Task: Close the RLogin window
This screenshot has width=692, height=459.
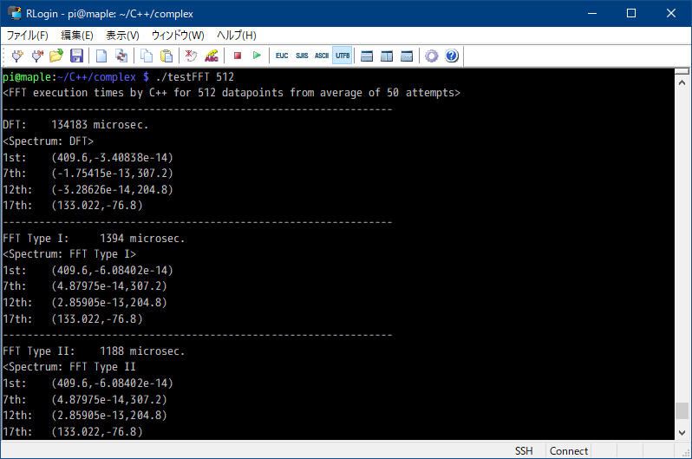Action: tap(671, 13)
